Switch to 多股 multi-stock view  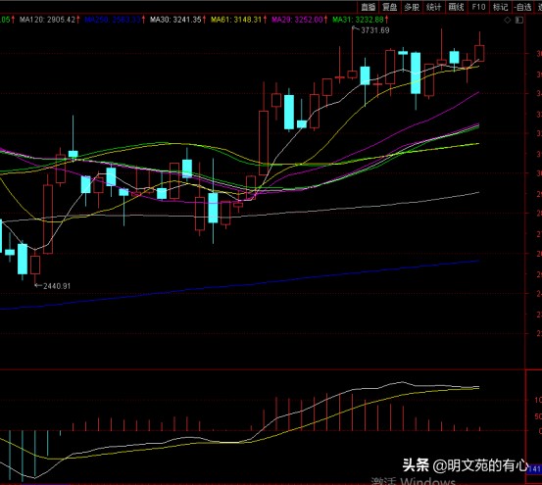click(412, 7)
